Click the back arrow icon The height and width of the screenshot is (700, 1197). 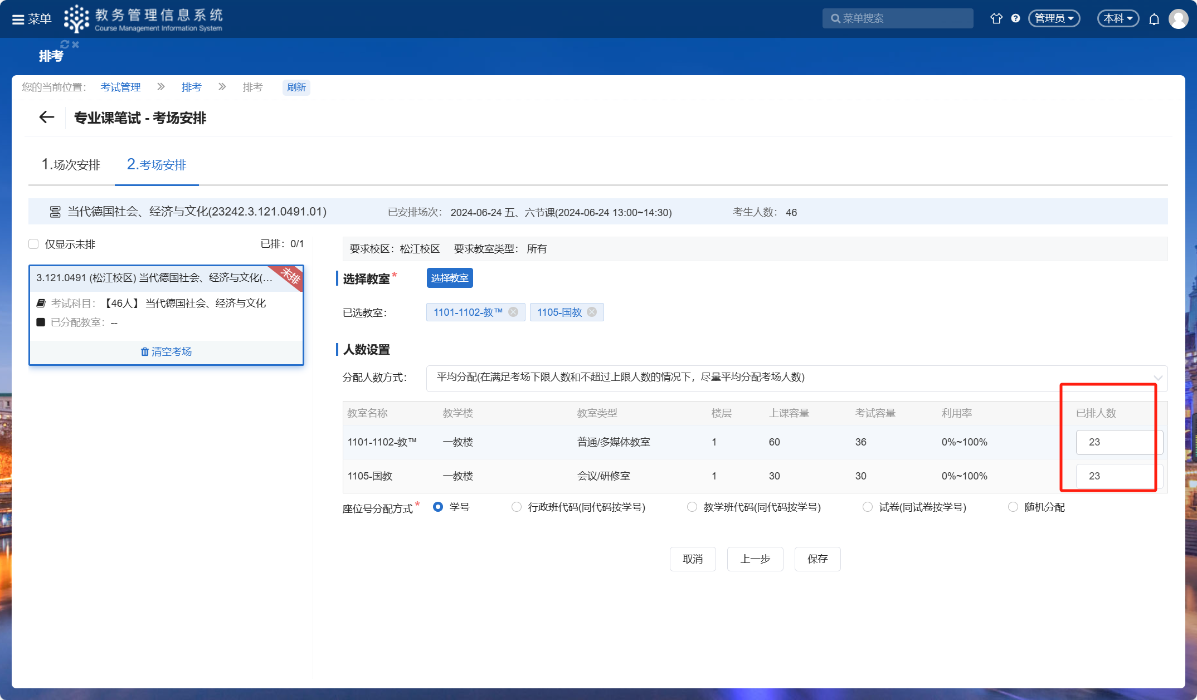click(47, 118)
